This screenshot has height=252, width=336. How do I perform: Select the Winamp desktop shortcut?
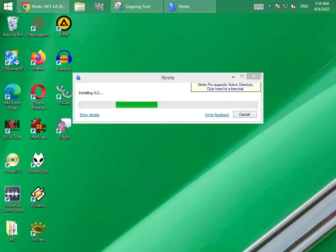tap(38, 197)
